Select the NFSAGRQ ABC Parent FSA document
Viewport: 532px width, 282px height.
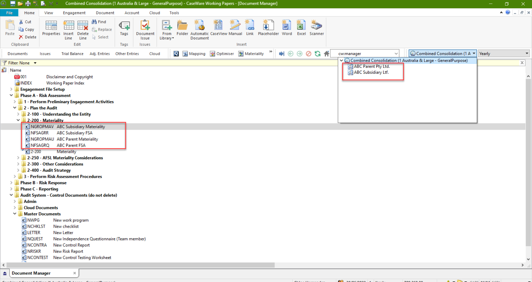click(x=56, y=145)
